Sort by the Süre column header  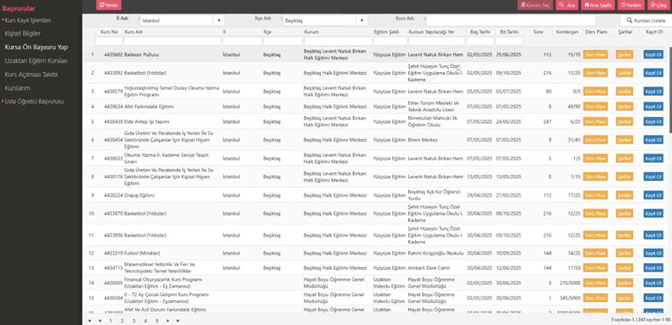click(538, 32)
